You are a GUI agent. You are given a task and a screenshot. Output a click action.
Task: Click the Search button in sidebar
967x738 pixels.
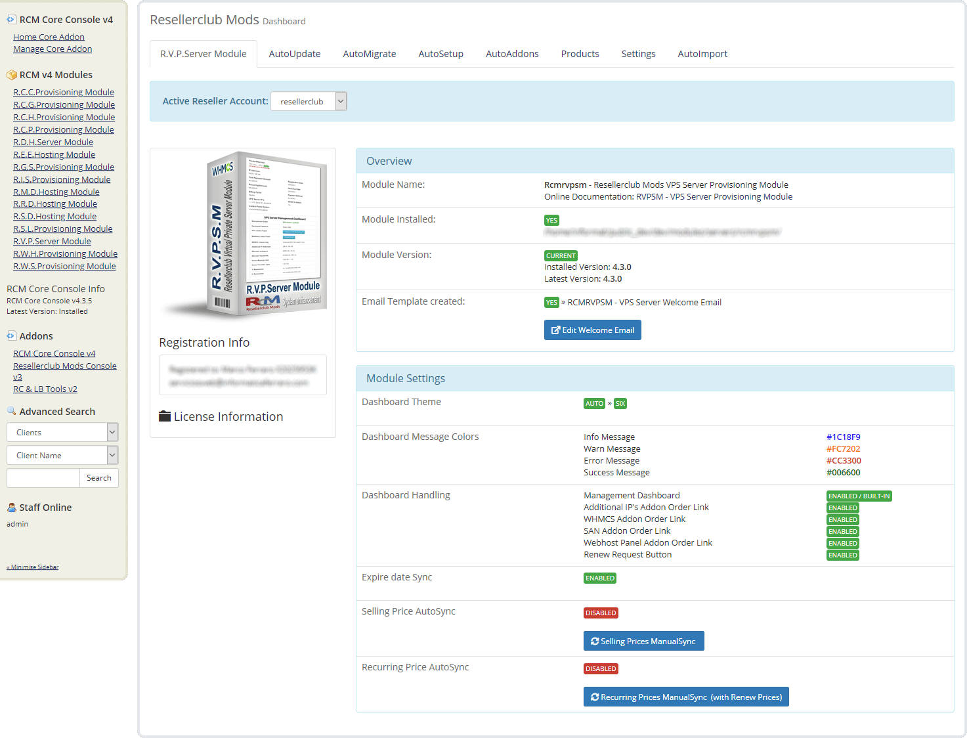(99, 478)
